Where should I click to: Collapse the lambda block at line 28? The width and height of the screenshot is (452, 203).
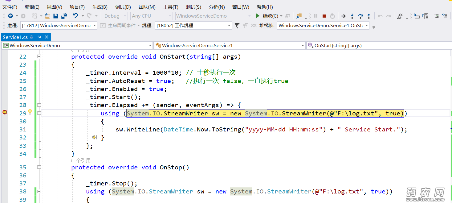tap(39, 105)
